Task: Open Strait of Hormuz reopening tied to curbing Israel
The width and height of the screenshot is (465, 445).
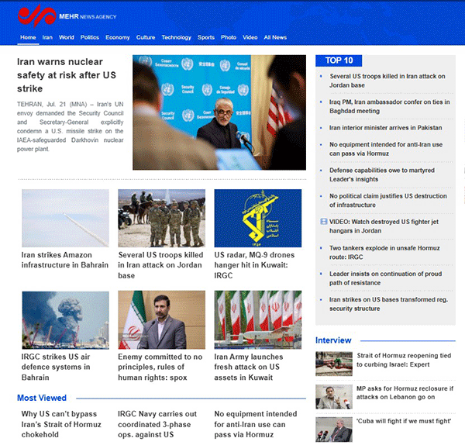Action: pos(404,360)
